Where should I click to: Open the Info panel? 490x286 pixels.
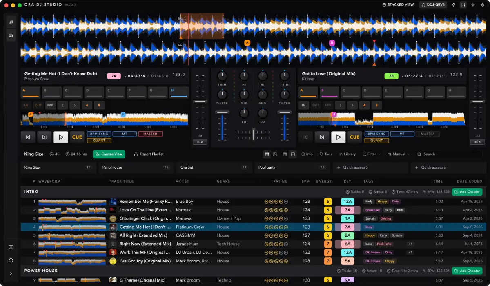tap(307, 154)
